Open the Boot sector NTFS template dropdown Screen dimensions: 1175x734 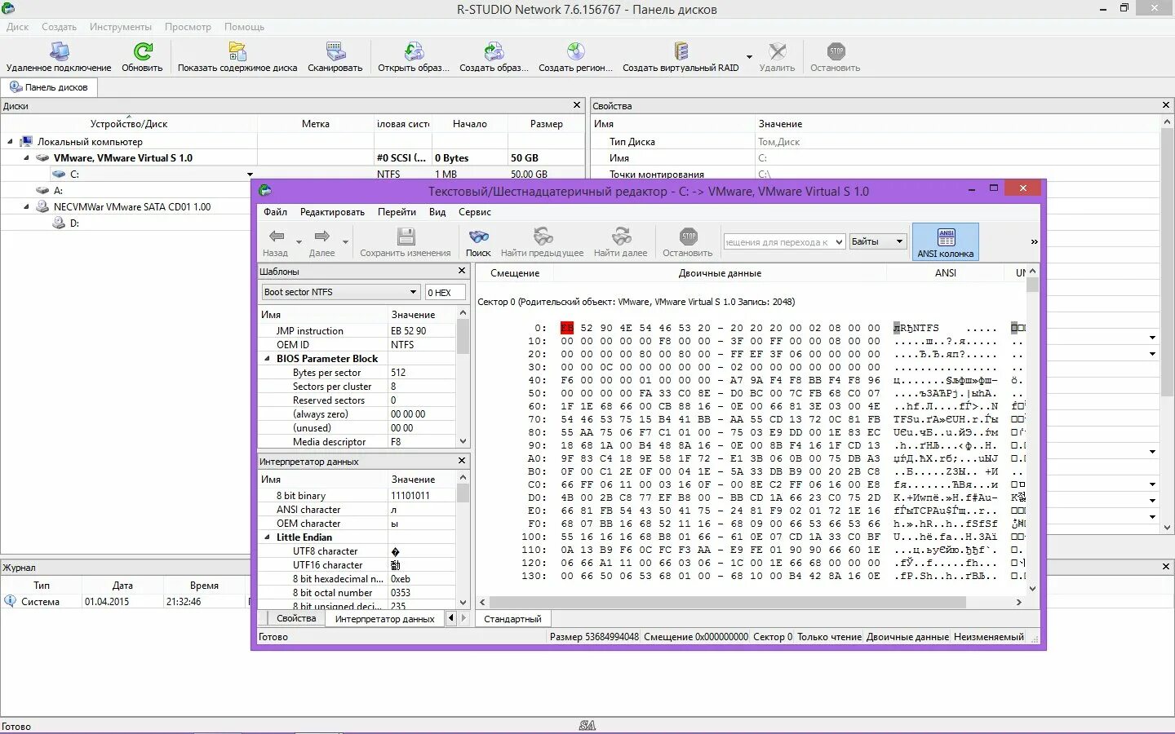click(x=413, y=292)
